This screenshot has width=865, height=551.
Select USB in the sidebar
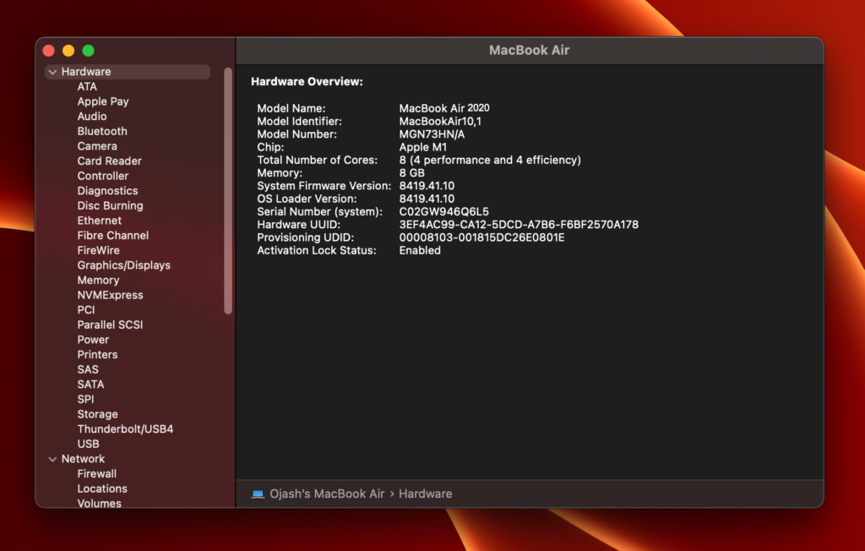tap(88, 445)
